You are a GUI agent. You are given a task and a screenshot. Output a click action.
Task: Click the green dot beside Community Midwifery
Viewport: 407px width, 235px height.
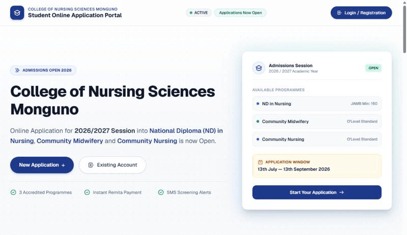click(x=258, y=122)
